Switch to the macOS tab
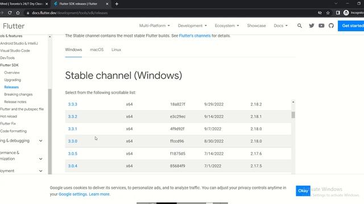Image resolution: width=364 pixels, height=204 pixels. coord(97,50)
